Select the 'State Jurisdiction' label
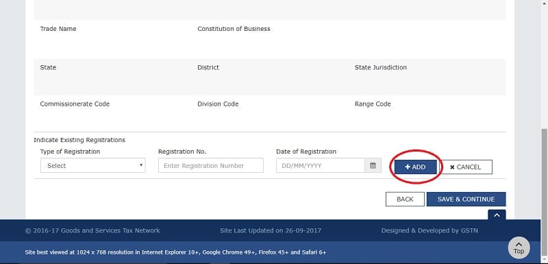The image size is (548, 264). tap(381, 67)
